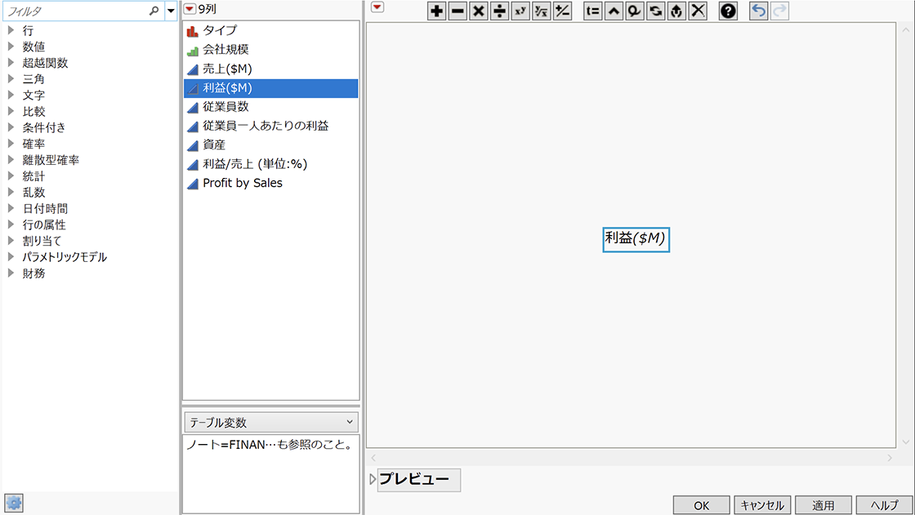
Task: Click the icon beside 従業員数 column
Action: (193, 107)
